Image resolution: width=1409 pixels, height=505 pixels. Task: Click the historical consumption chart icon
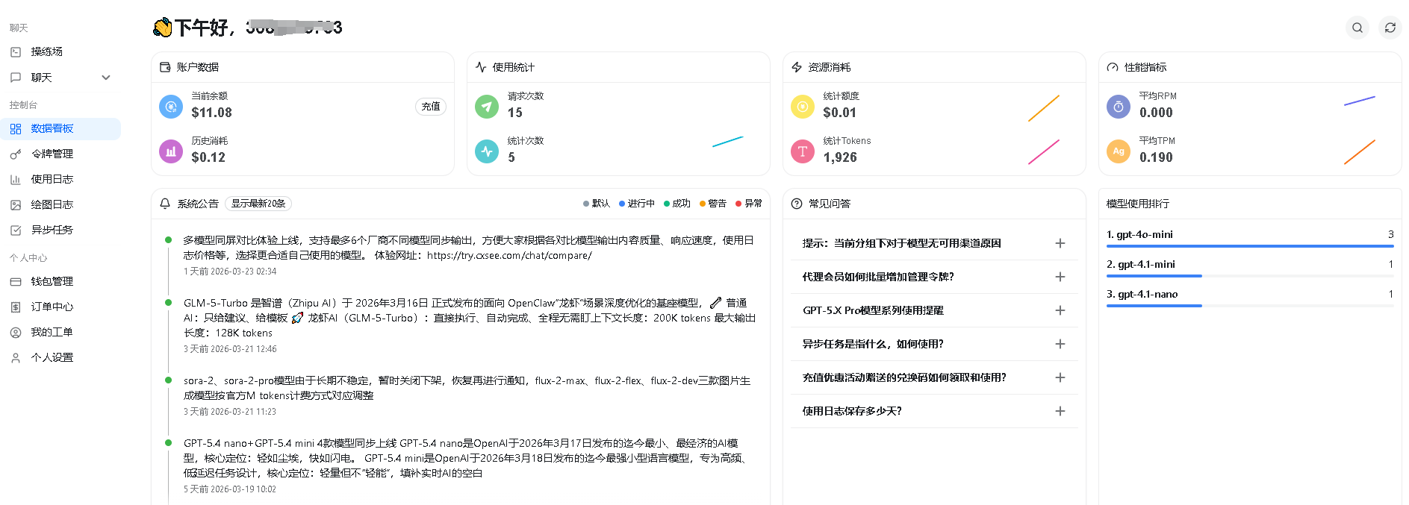coord(171,151)
